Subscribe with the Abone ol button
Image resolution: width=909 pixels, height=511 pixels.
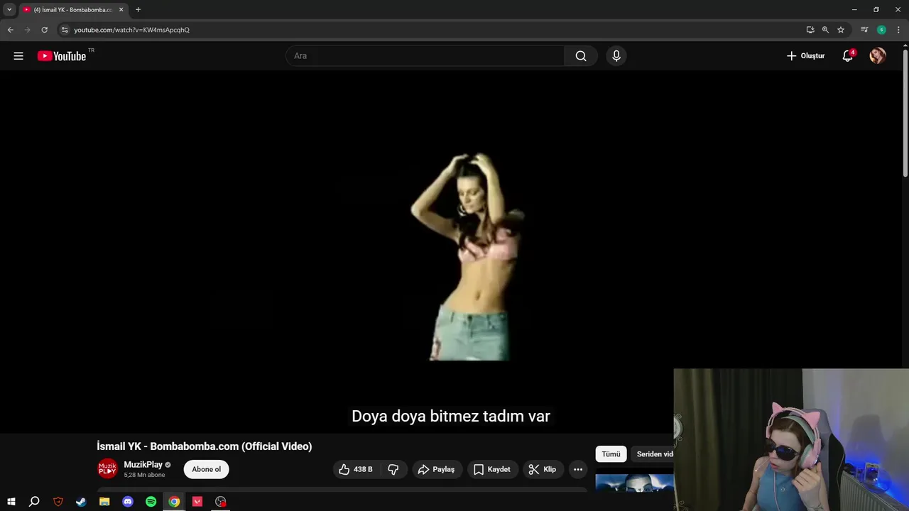coord(206,469)
